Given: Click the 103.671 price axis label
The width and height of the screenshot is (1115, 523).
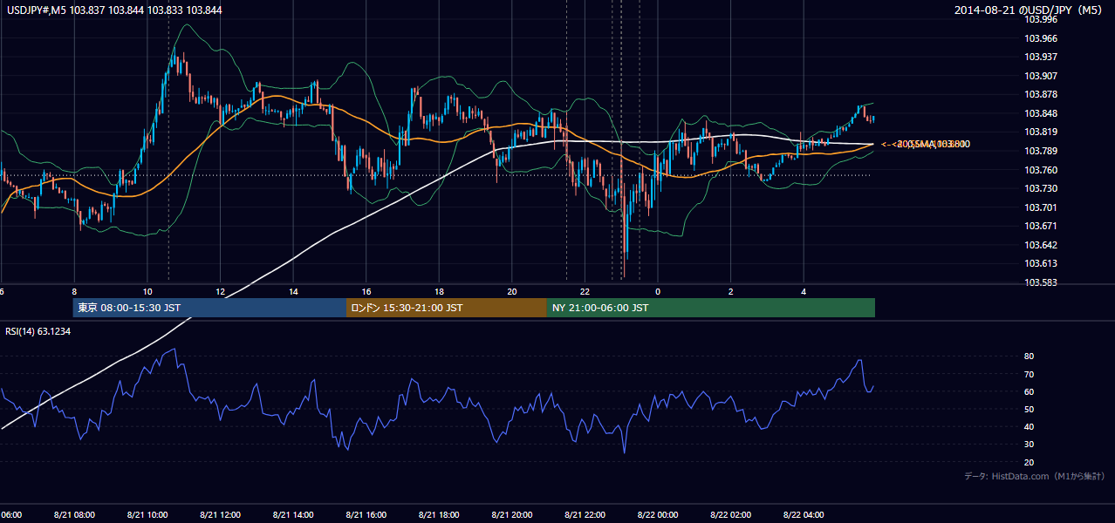Looking at the screenshot, I should click(1042, 227).
